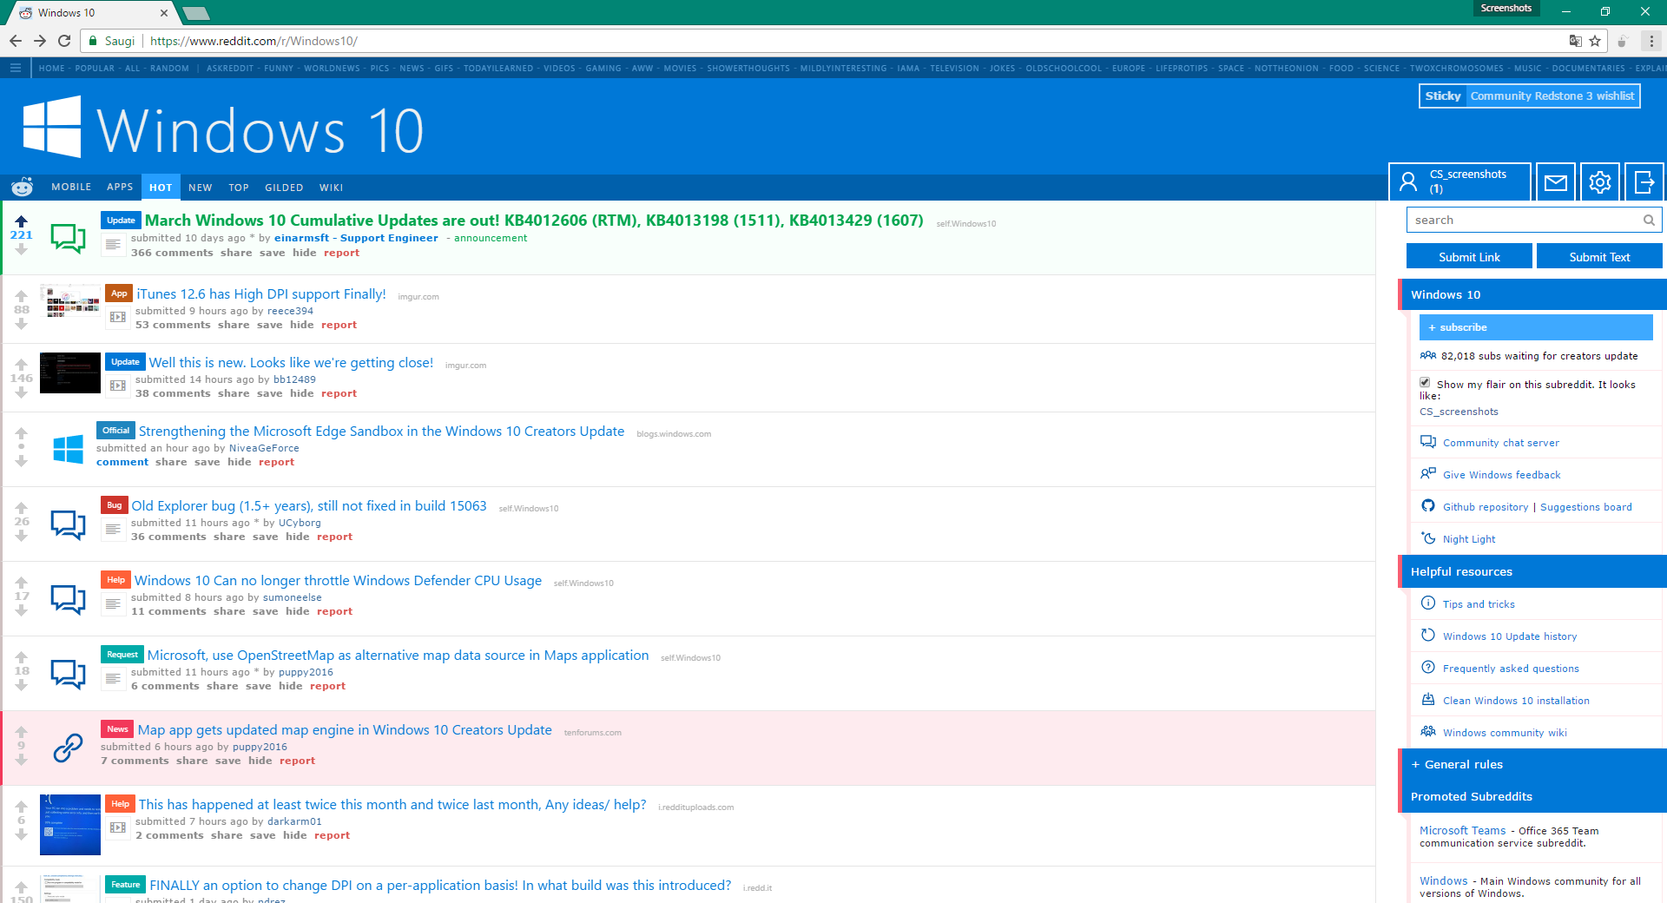Upvote the March Cumulative Updates post
The width and height of the screenshot is (1667, 903).
pos(22,221)
